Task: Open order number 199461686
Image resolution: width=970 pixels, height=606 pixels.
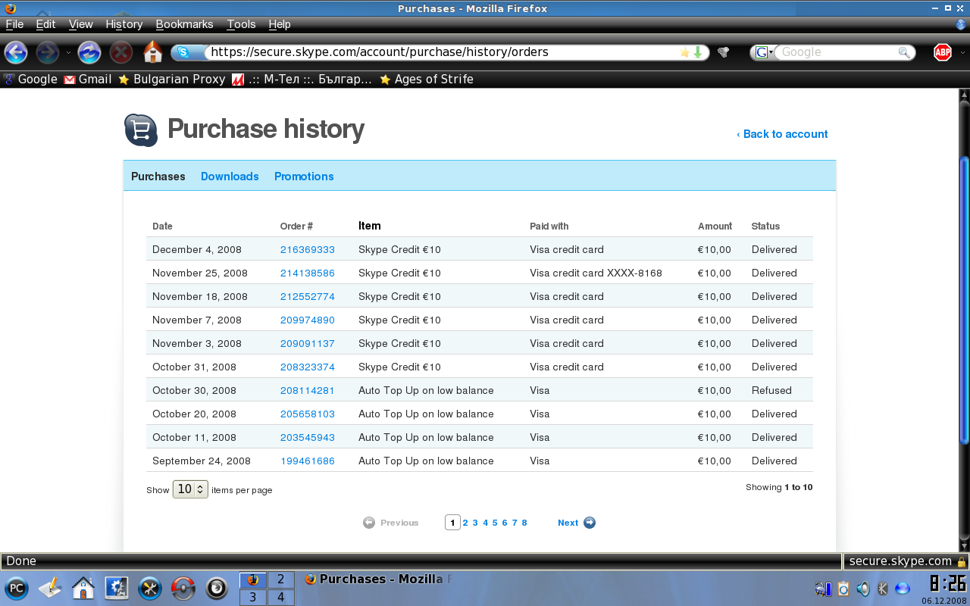Action: click(307, 461)
